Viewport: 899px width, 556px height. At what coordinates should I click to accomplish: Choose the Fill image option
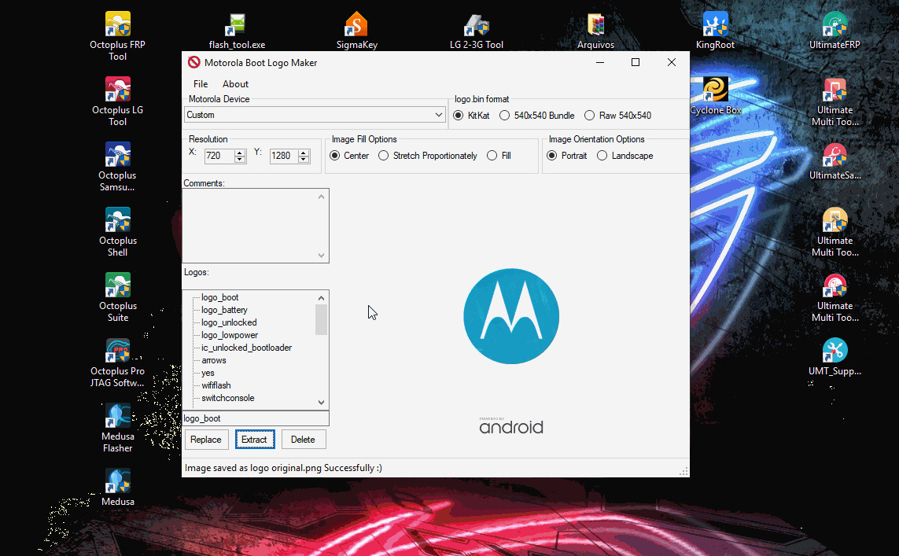point(499,156)
